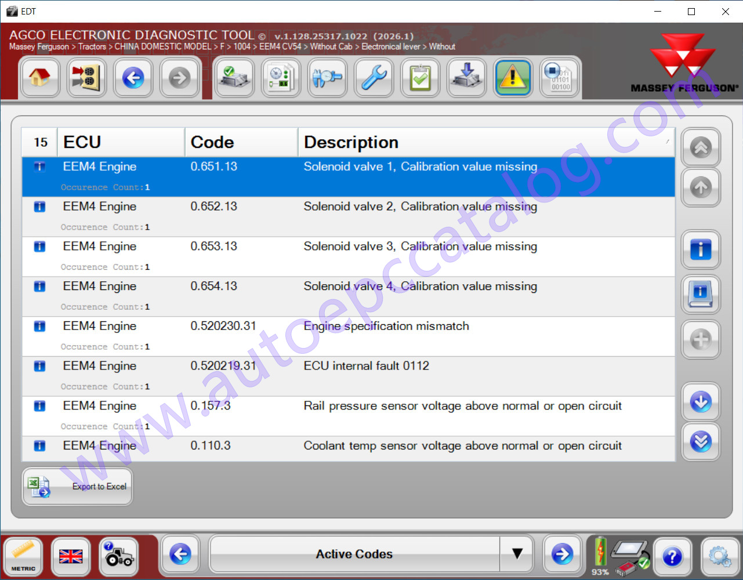
Task: Show fault code info with blue 'i' button
Action: (x=701, y=249)
